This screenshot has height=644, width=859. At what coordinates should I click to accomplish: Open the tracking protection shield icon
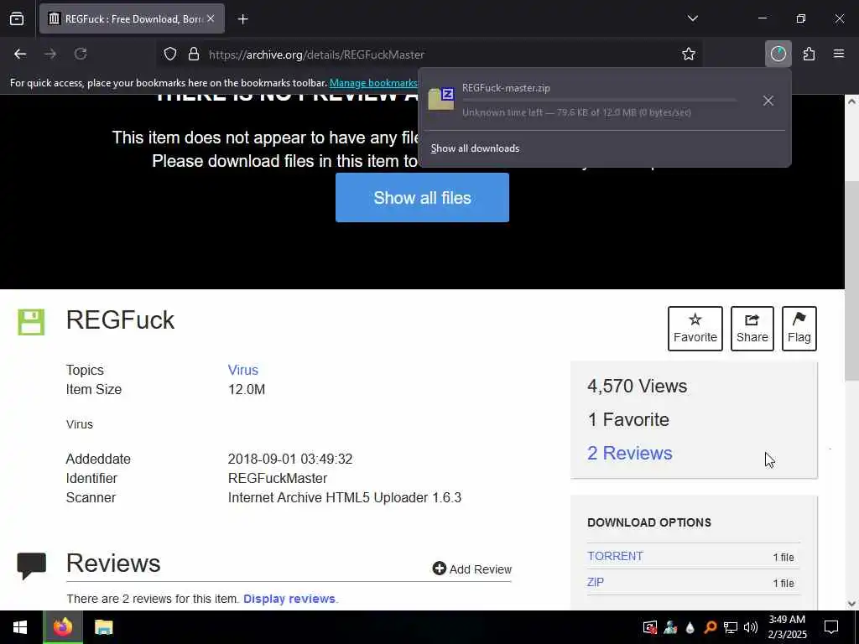tap(170, 55)
